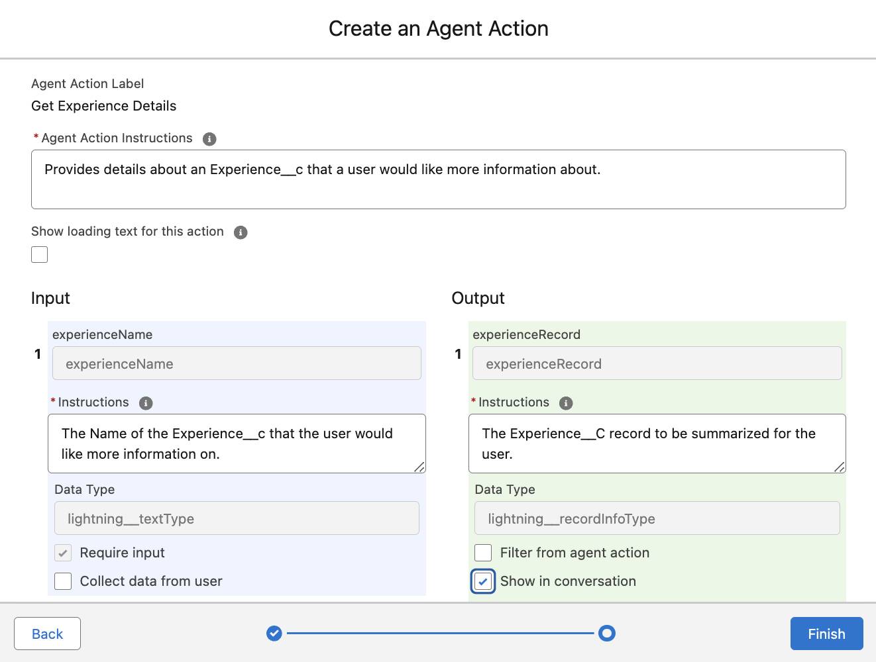The width and height of the screenshot is (876, 662).
Task: Click info icon beside Output Instructions label
Action: tap(566, 403)
